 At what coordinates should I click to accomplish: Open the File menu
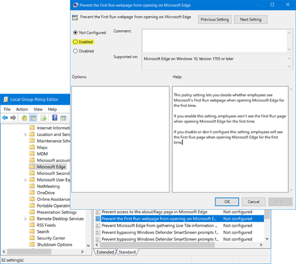(7, 109)
